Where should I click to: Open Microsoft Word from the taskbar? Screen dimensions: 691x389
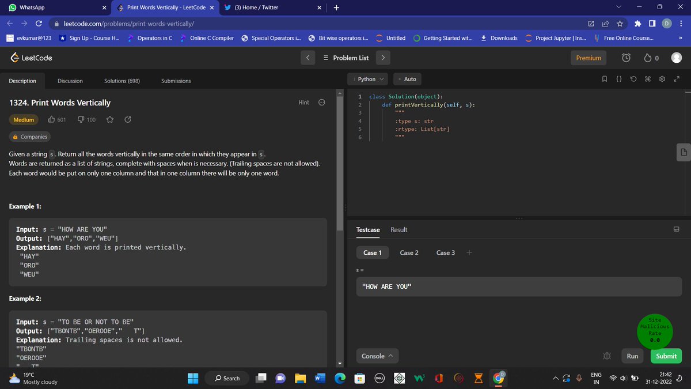(x=320, y=378)
